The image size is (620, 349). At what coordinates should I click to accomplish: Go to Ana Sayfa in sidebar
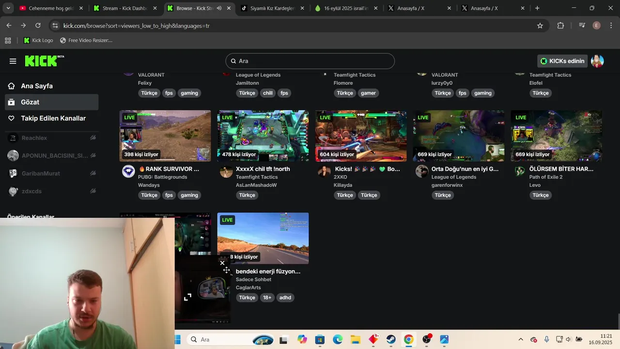click(x=51, y=86)
